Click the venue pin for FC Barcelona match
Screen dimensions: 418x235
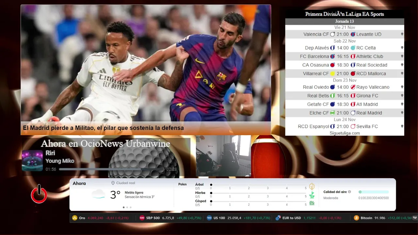(402, 56)
